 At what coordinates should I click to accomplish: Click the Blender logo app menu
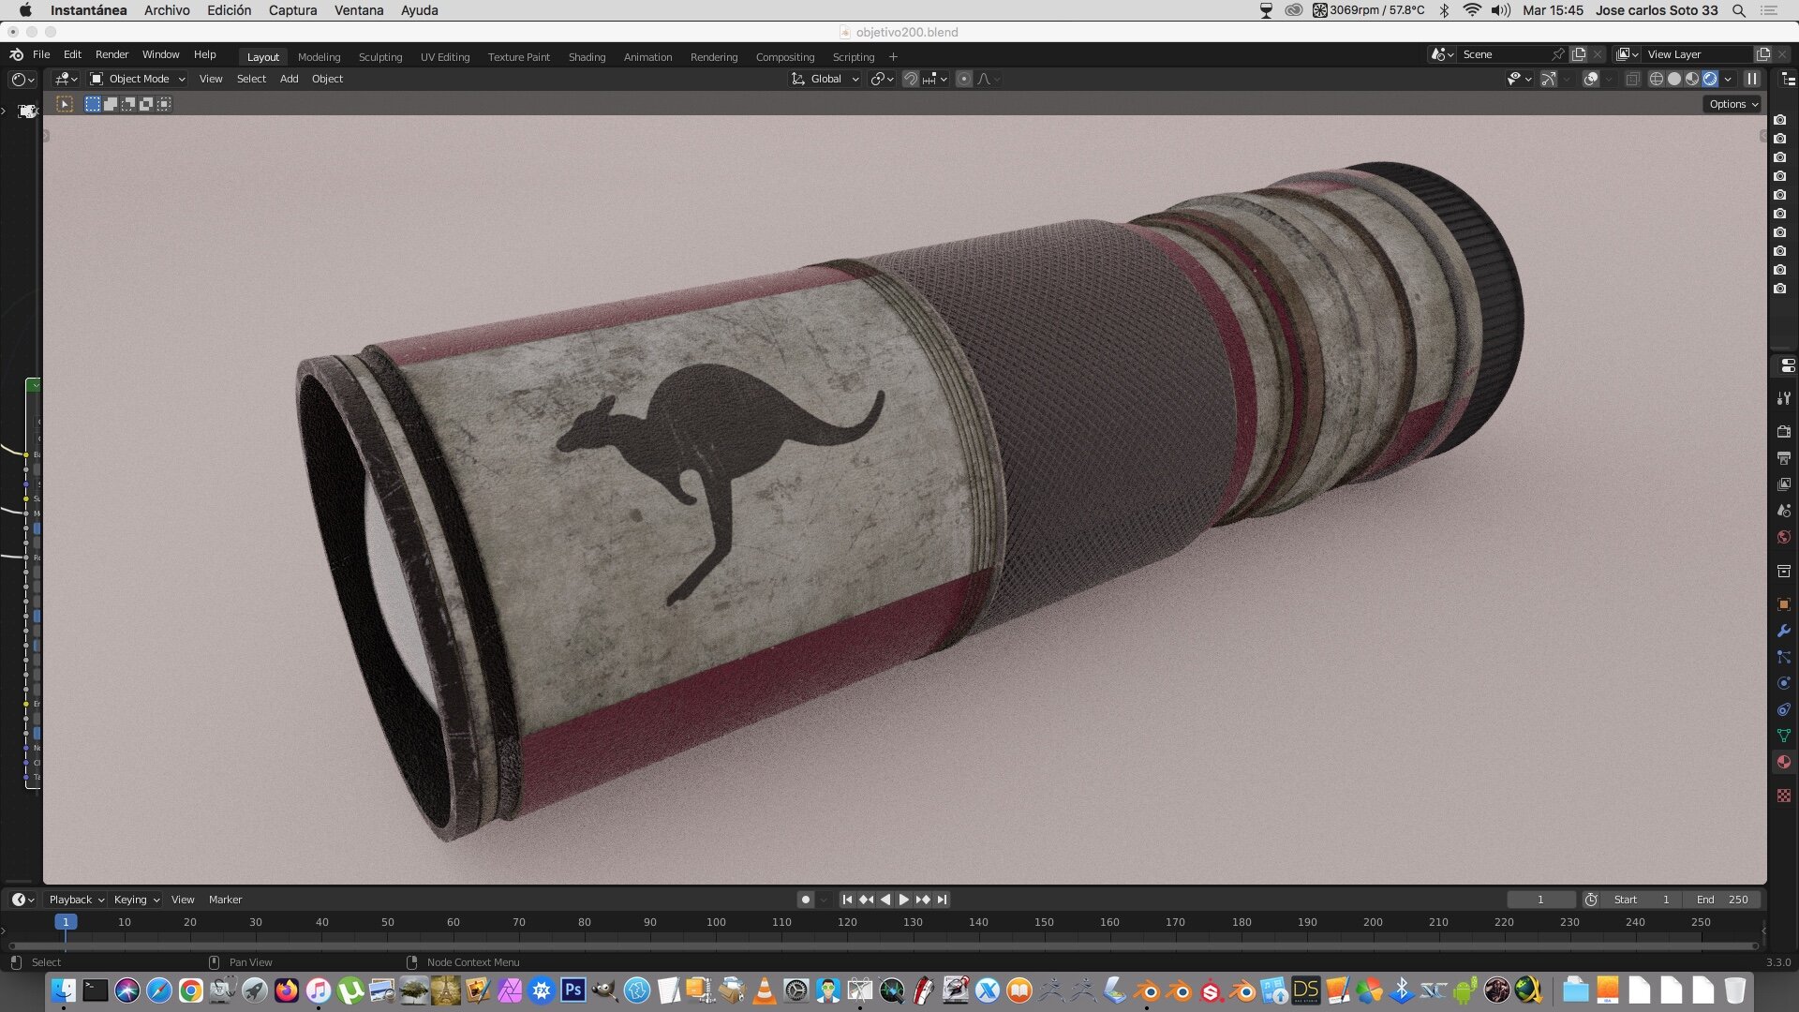(x=16, y=54)
